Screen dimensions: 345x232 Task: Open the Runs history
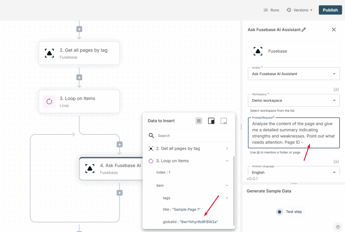[271, 10]
